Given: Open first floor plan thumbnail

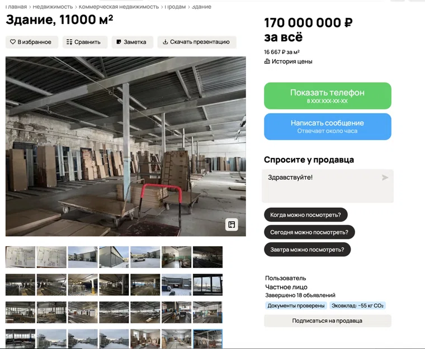Looking at the screenshot, I should click(x=20, y=257).
